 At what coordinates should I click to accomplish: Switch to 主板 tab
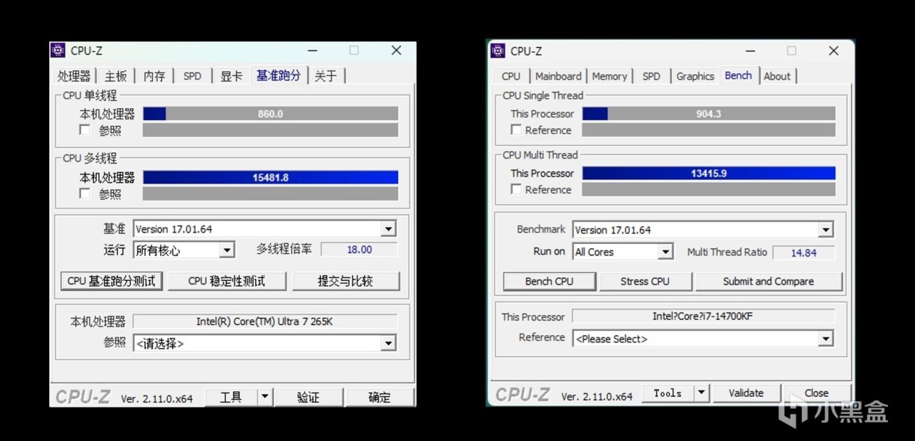116,76
